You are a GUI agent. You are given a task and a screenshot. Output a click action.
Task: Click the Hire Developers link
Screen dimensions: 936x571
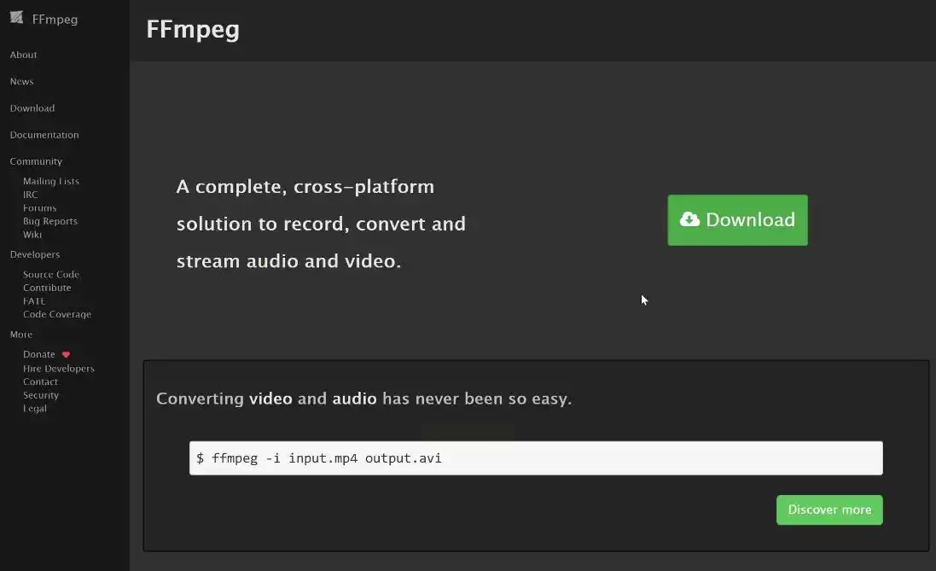pos(59,368)
